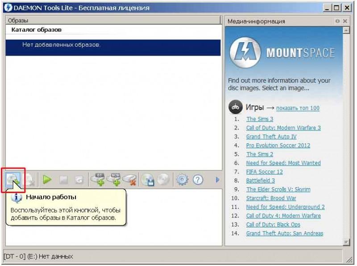Open Starcraft: Brood War link
The height and width of the screenshot is (266, 357).
coord(271,198)
